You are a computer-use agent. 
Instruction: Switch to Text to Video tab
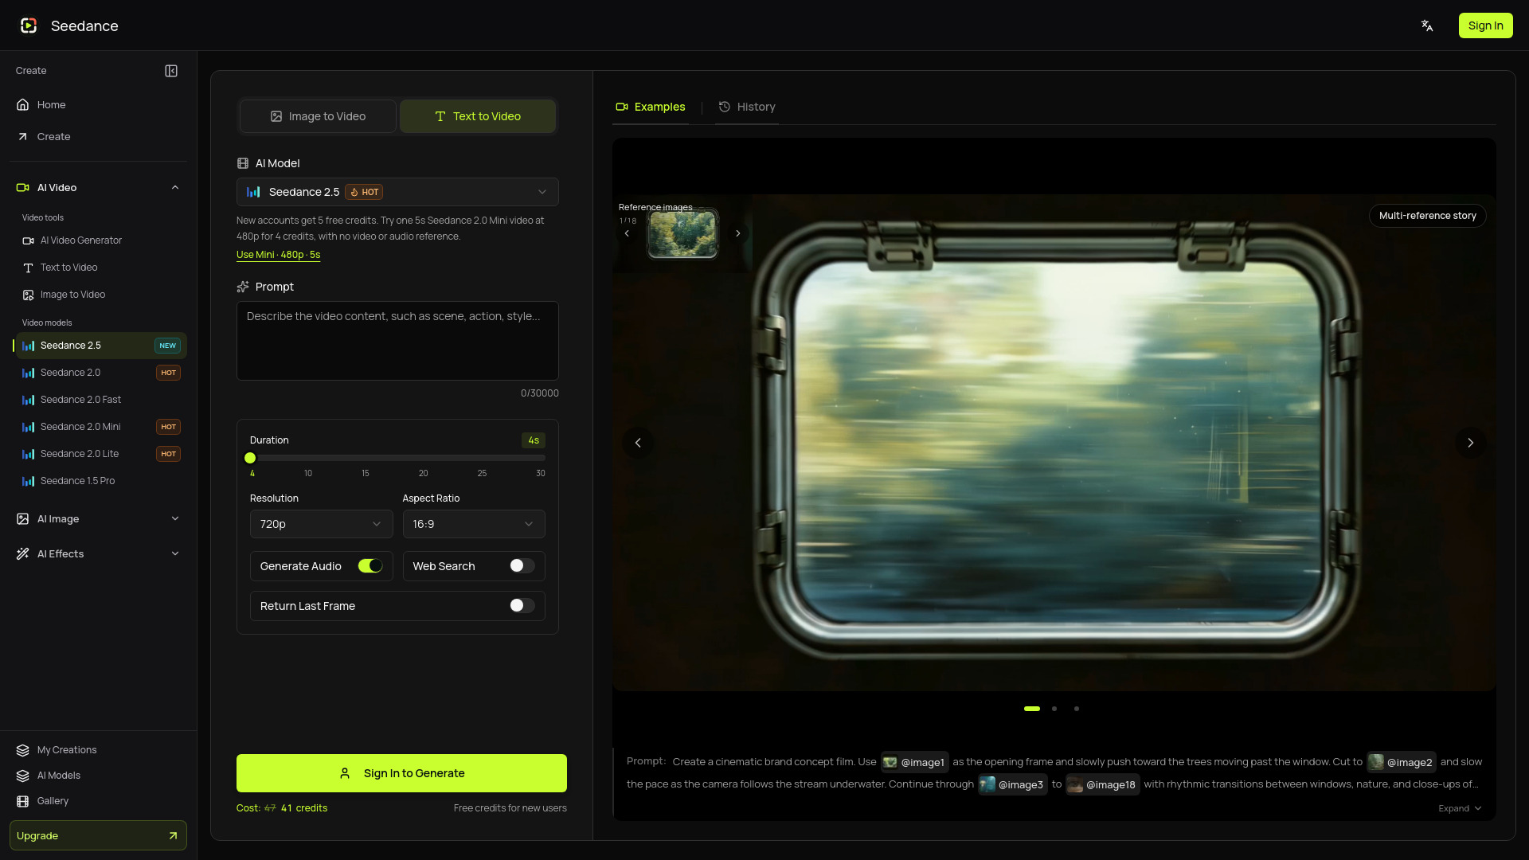click(x=478, y=116)
